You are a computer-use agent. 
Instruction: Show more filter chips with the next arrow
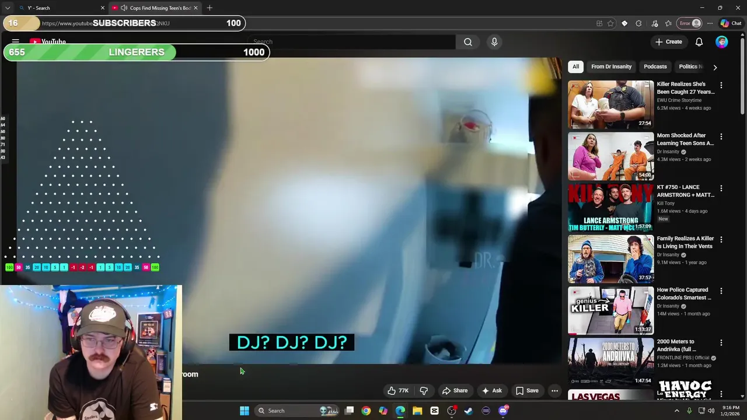pos(715,67)
